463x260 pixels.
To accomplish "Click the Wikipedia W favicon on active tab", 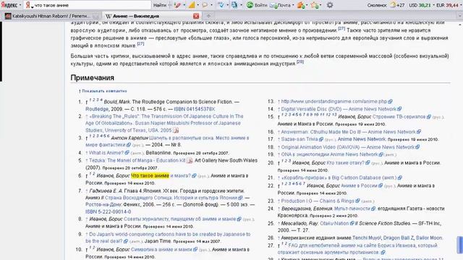I will tap(109, 16).
